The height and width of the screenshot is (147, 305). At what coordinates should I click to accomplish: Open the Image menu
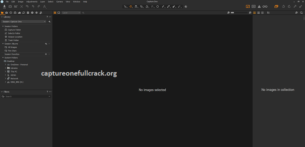pos(21,2)
